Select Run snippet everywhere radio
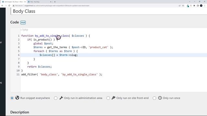 (12, 98)
